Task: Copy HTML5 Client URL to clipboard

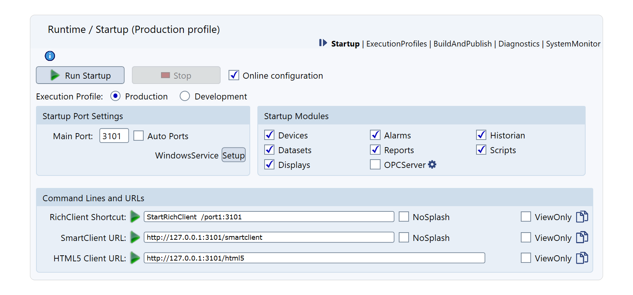Action: (582, 258)
